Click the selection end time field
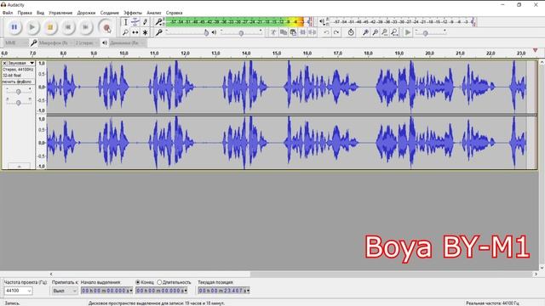The image size is (545, 306). 162,291
